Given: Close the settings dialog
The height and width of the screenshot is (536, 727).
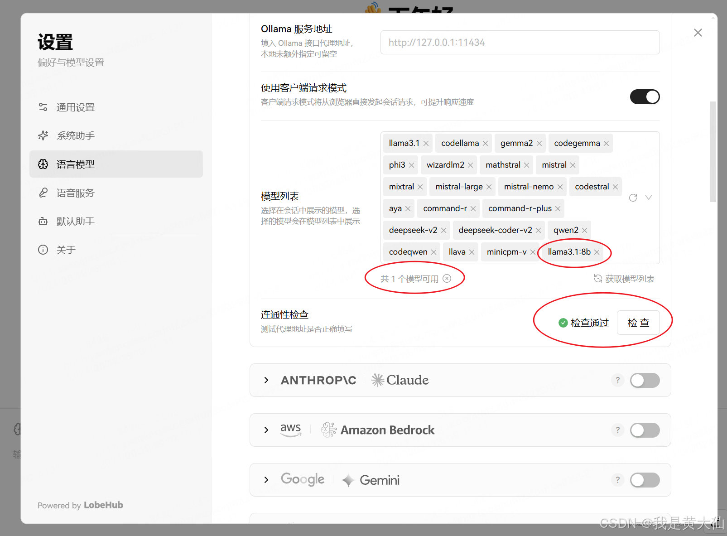Looking at the screenshot, I should (x=698, y=33).
